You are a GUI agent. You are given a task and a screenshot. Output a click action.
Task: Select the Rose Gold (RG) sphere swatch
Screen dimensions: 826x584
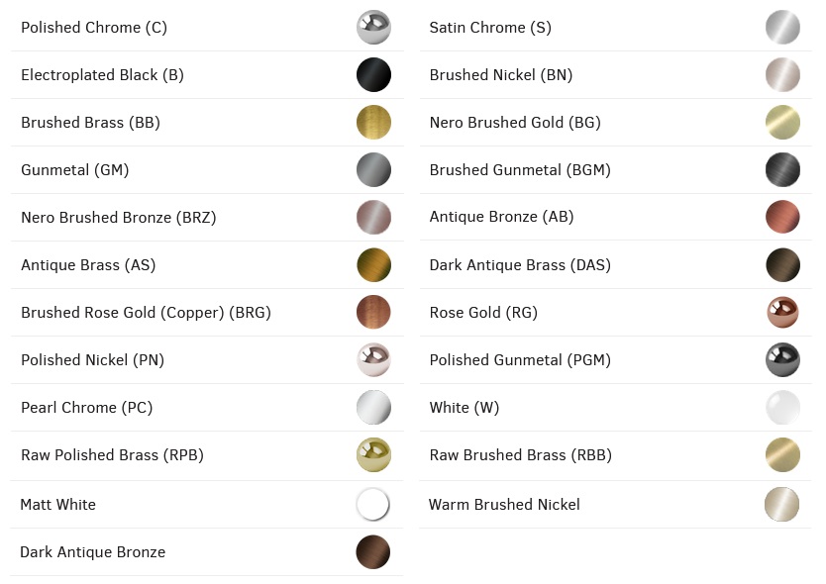click(x=782, y=313)
